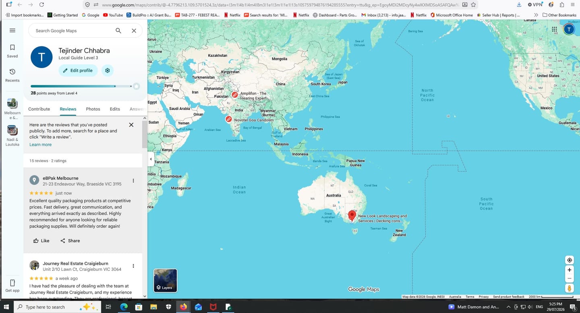Dismiss the reviews info banner
The height and width of the screenshot is (313, 580).
131,125
